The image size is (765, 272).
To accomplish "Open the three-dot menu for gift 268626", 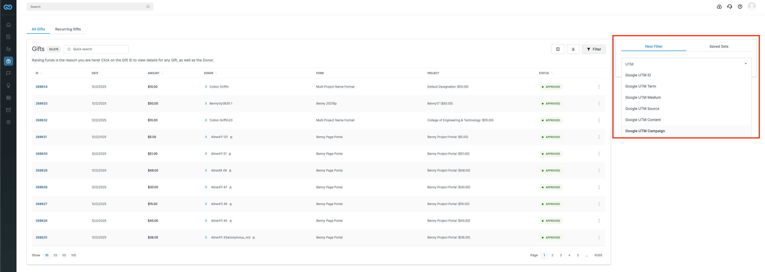I will click(599, 221).
